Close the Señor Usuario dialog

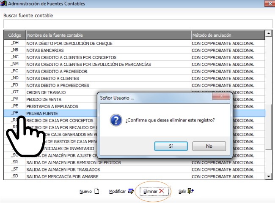[x=221, y=96]
